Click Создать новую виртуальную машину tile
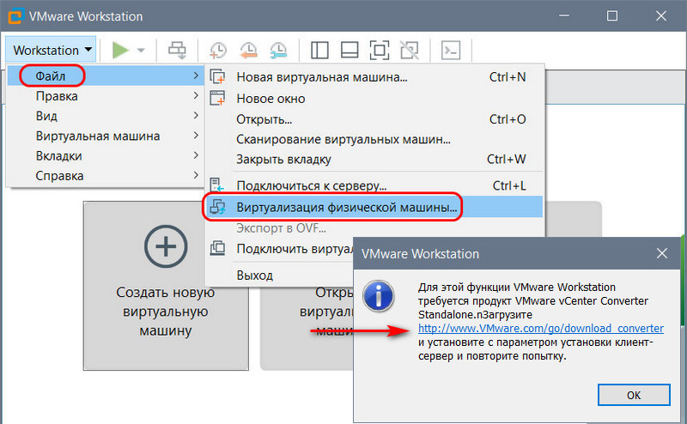This screenshot has height=424, width=687. tap(166, 286)
